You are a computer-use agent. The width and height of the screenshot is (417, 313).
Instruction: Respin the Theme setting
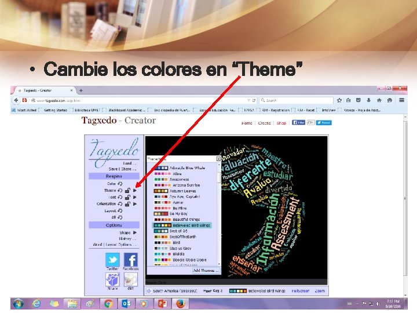pyautogui.click(x=120, y=190)
